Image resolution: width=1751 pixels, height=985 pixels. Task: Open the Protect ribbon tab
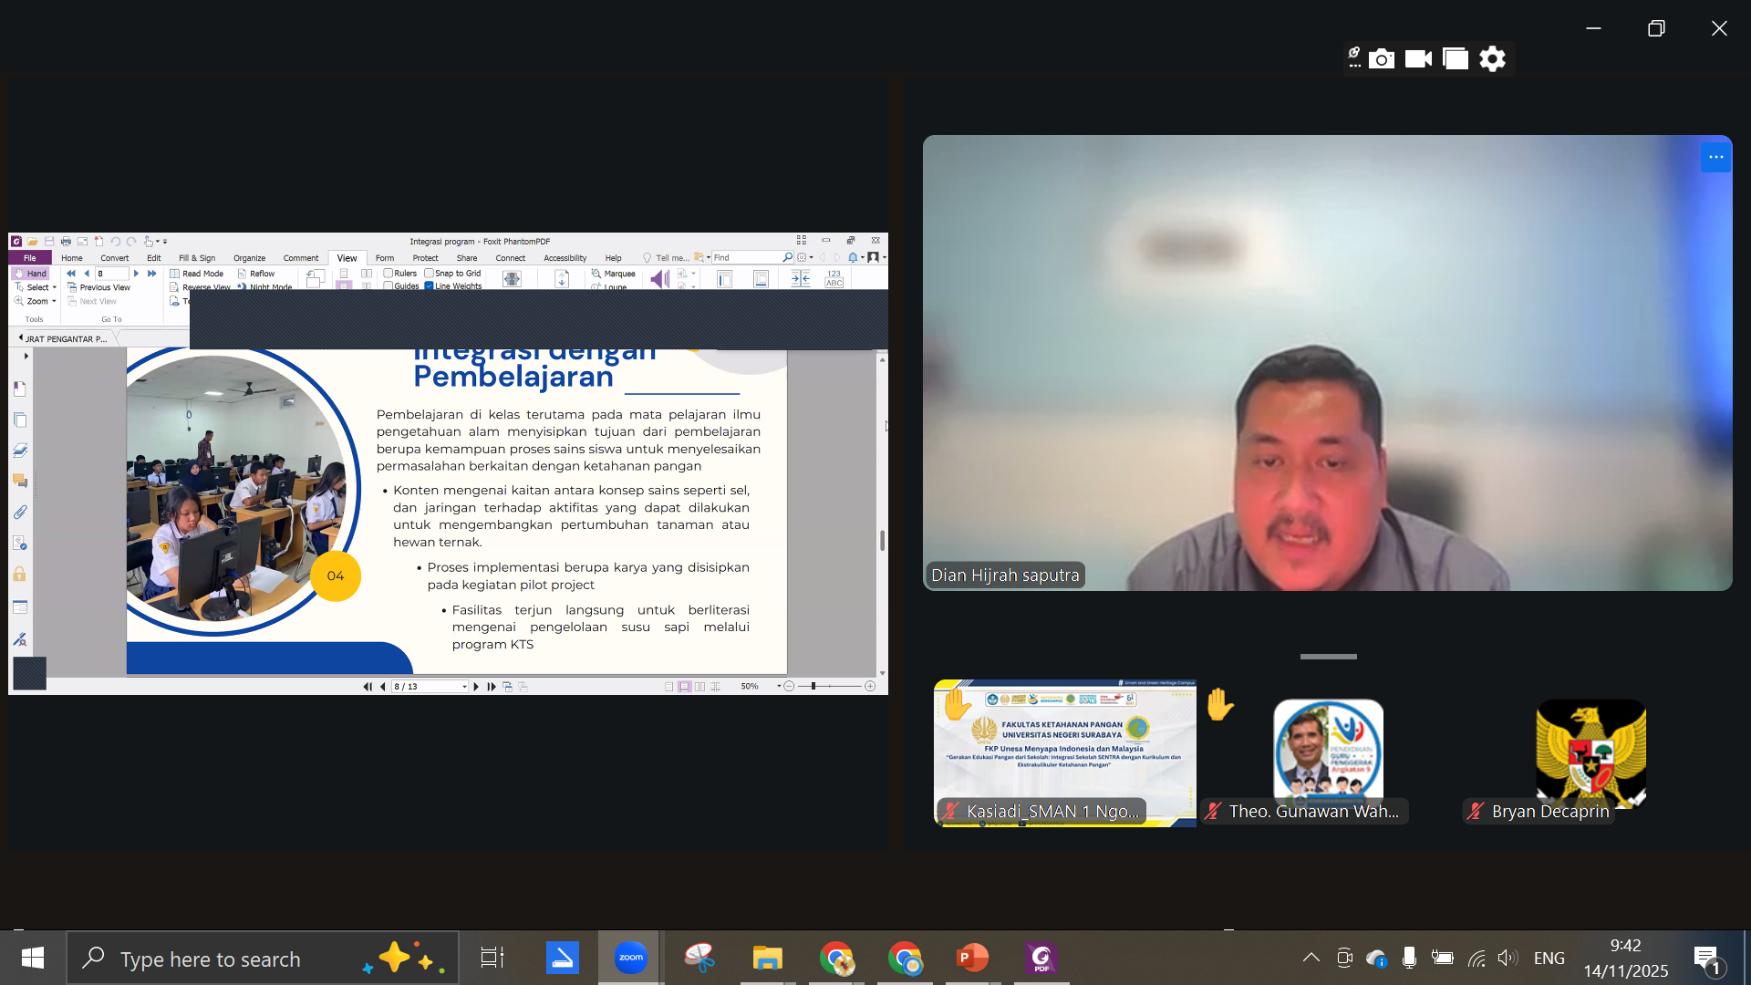coord(425,258)
